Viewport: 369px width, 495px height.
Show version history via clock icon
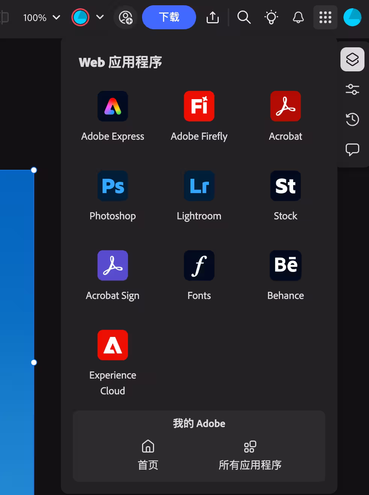tap(352, 119)
